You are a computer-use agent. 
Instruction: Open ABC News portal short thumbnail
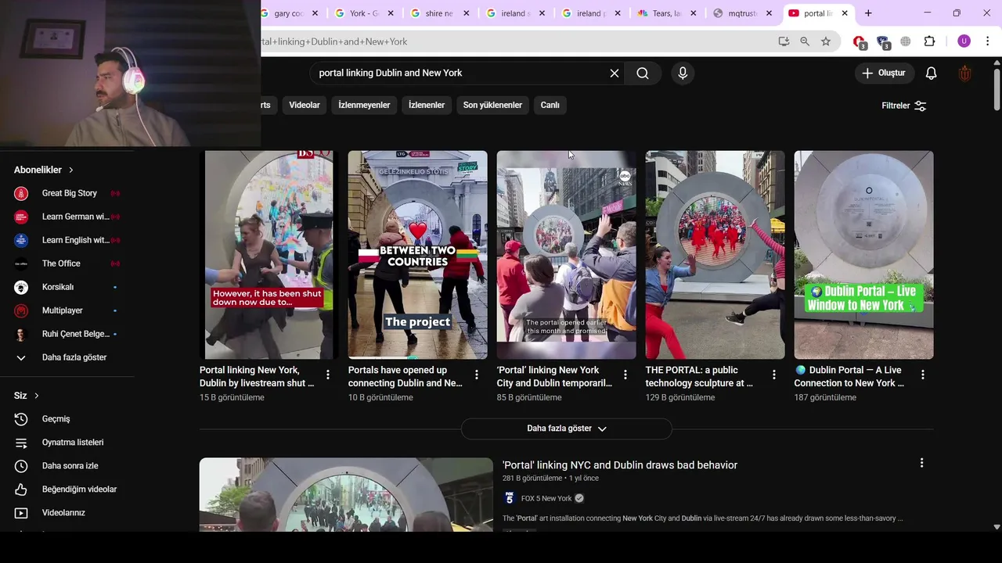coord(566,255)
